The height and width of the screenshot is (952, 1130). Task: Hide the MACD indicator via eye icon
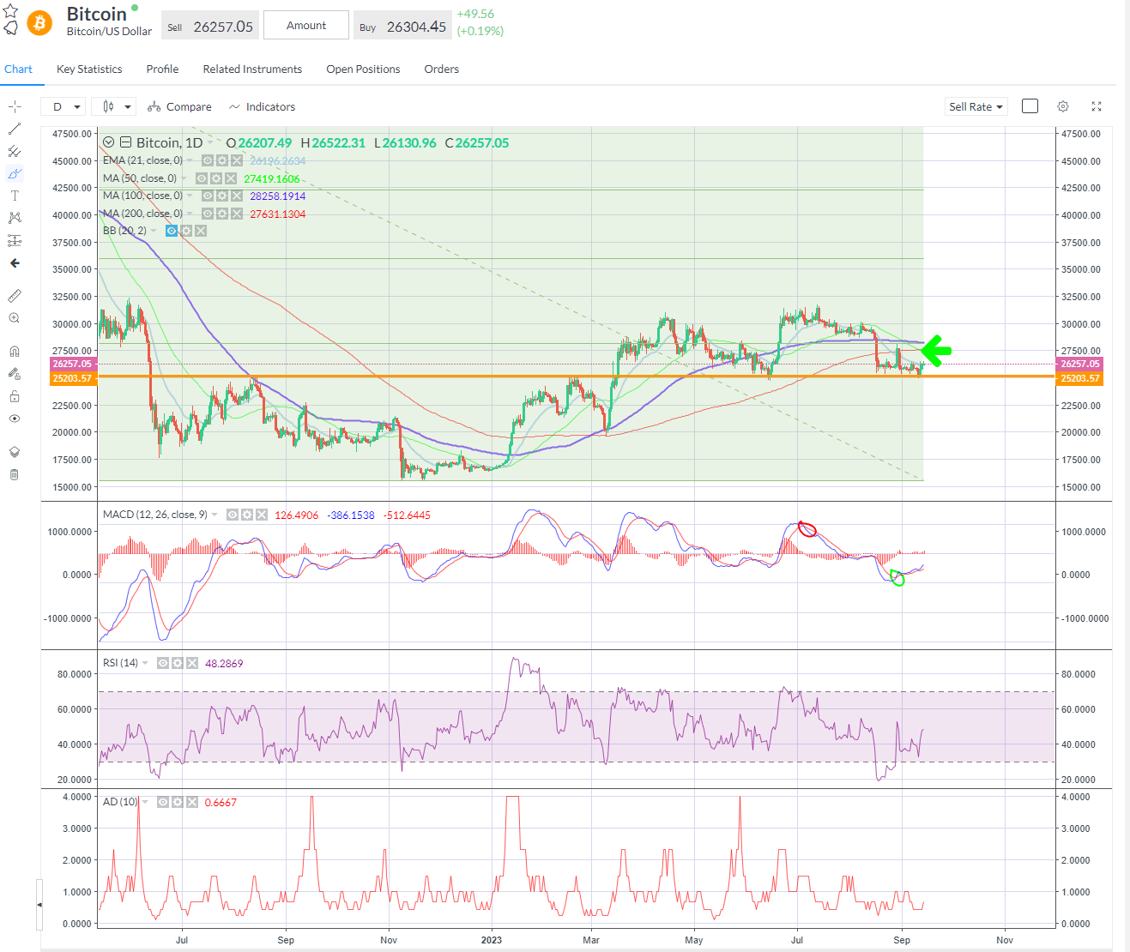click(233, 515)
